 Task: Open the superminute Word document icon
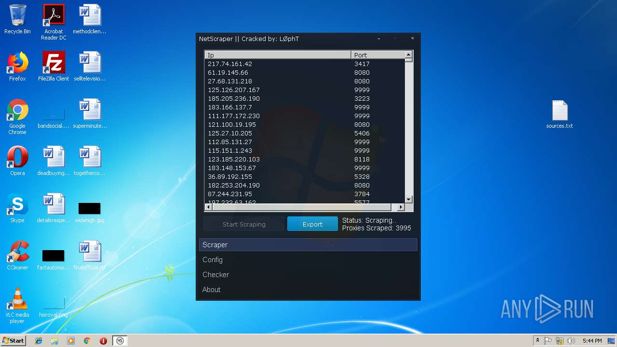tap(90, 114)
